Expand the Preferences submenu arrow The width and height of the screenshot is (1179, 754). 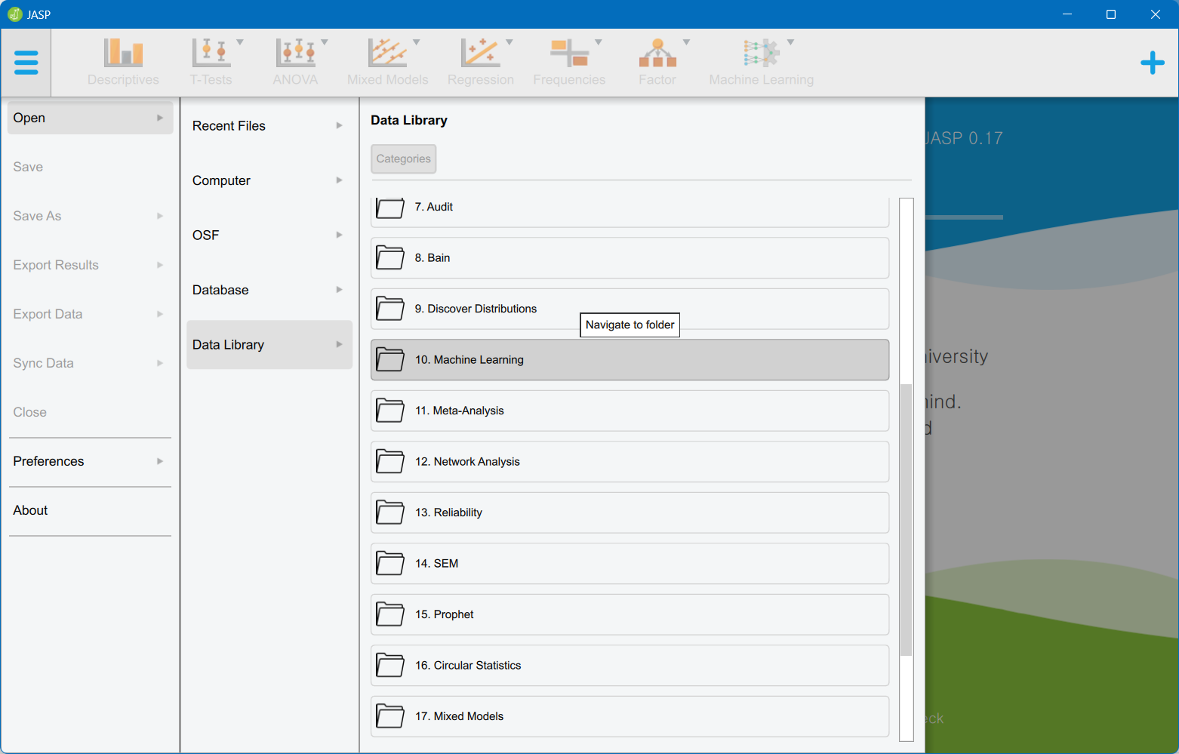(x=160, y=461)
